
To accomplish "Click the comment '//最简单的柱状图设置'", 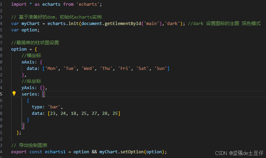I will [x=35, y=43].
